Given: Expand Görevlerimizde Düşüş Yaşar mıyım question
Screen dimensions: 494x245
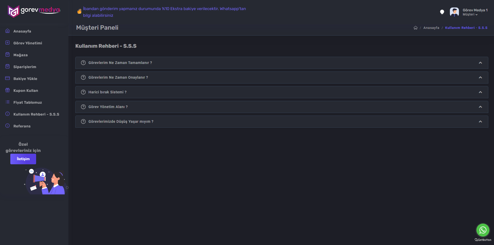Looking at the screenshot, I should coord(281,121).
